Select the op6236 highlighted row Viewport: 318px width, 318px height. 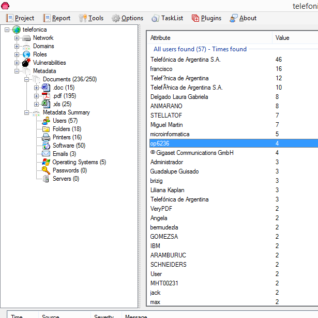[234, 143]
